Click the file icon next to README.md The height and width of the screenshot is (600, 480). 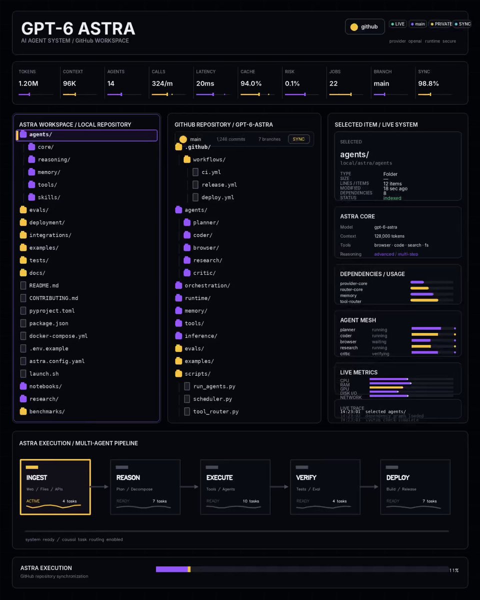point(23,285)
